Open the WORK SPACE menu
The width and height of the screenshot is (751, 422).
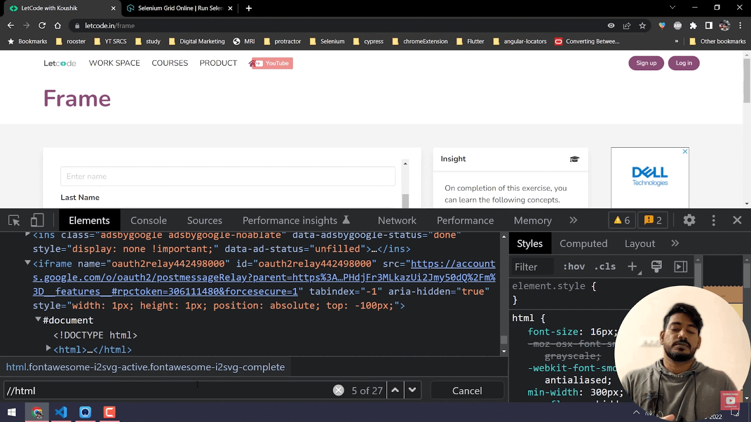(115, 63)
